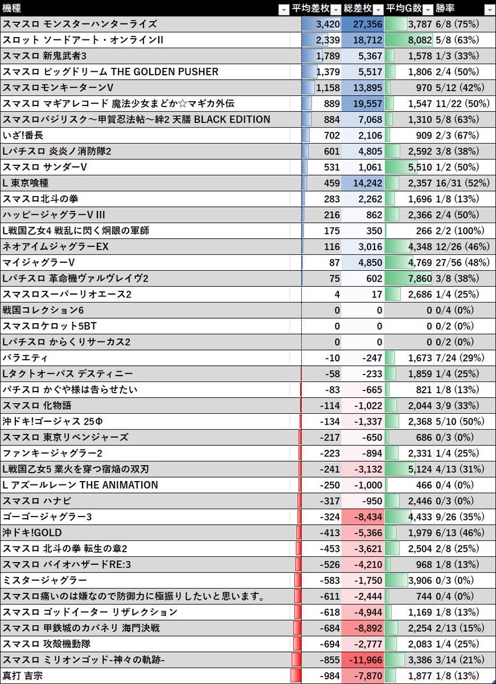Screen dimensions: 496x684
Task: Select ファンキージャグラー2 cell
Action: 145,454
